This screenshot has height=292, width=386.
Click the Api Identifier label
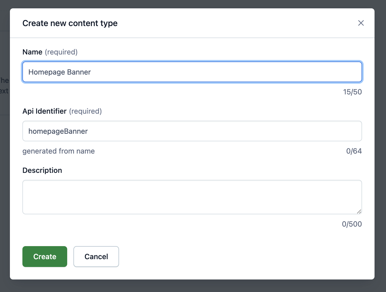click(x=45, y=111)
